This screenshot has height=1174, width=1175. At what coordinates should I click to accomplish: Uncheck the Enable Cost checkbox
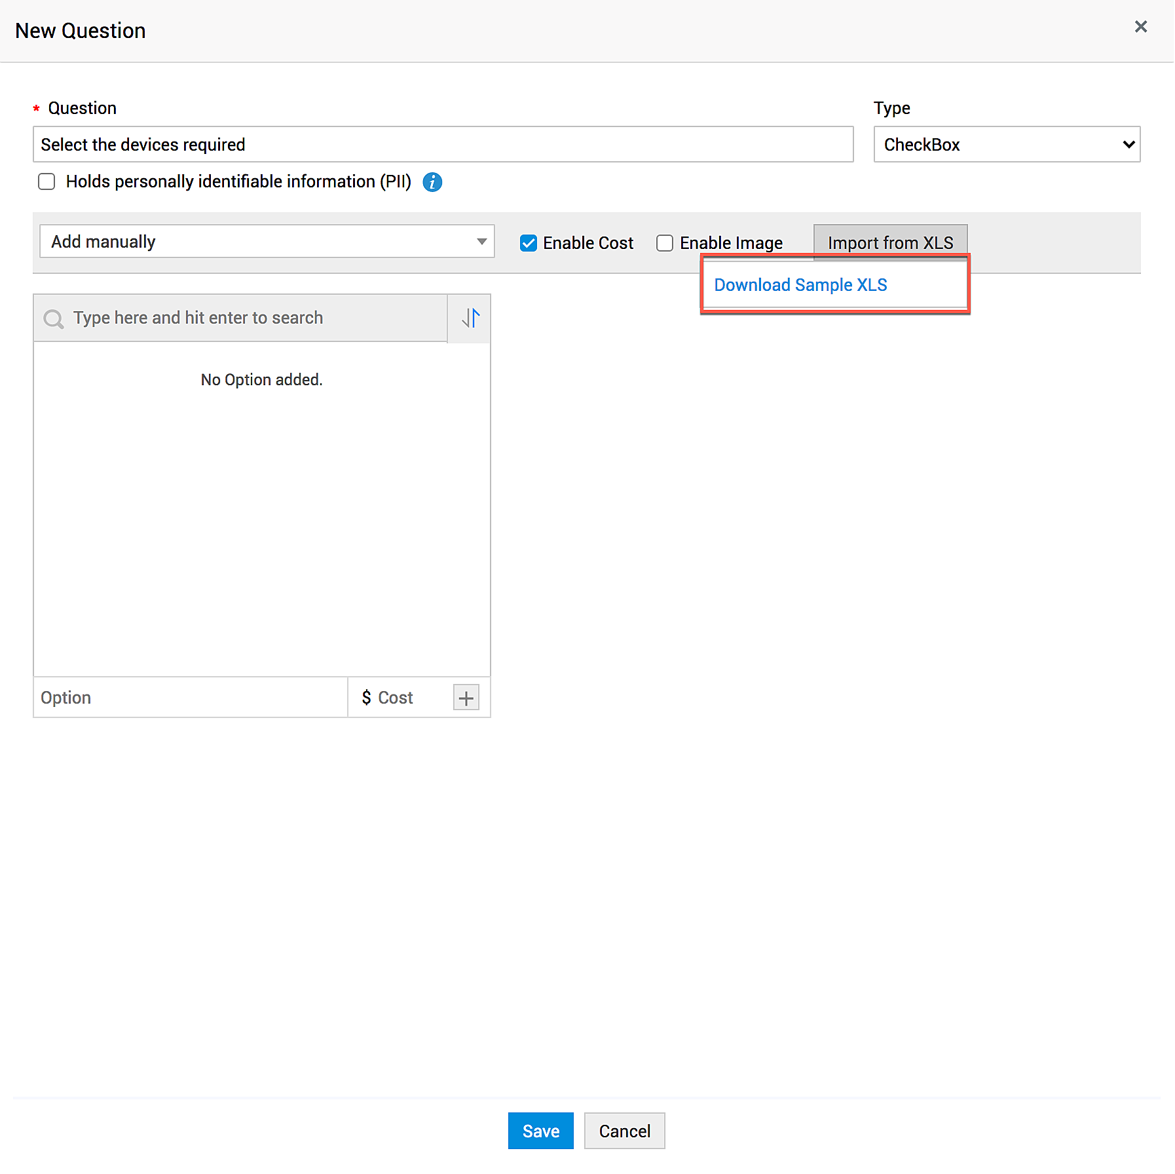528,243
